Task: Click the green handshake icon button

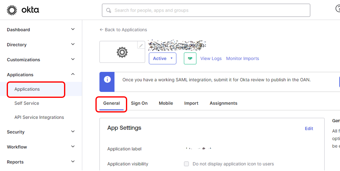Action: point(190,59)
